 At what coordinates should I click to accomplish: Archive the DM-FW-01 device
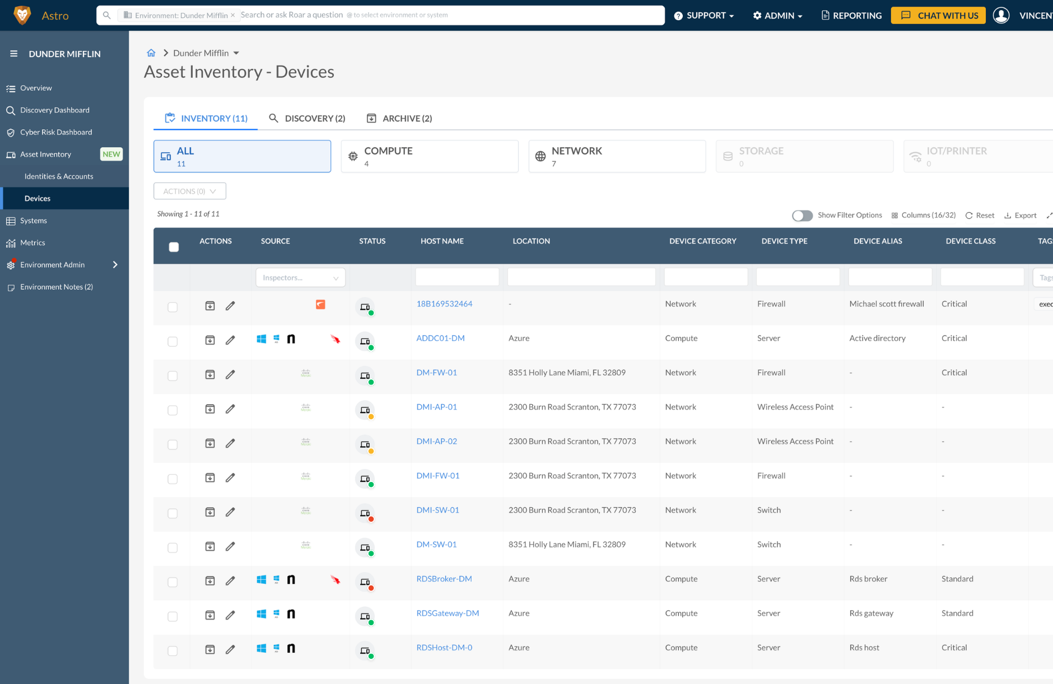pos(210,374)
